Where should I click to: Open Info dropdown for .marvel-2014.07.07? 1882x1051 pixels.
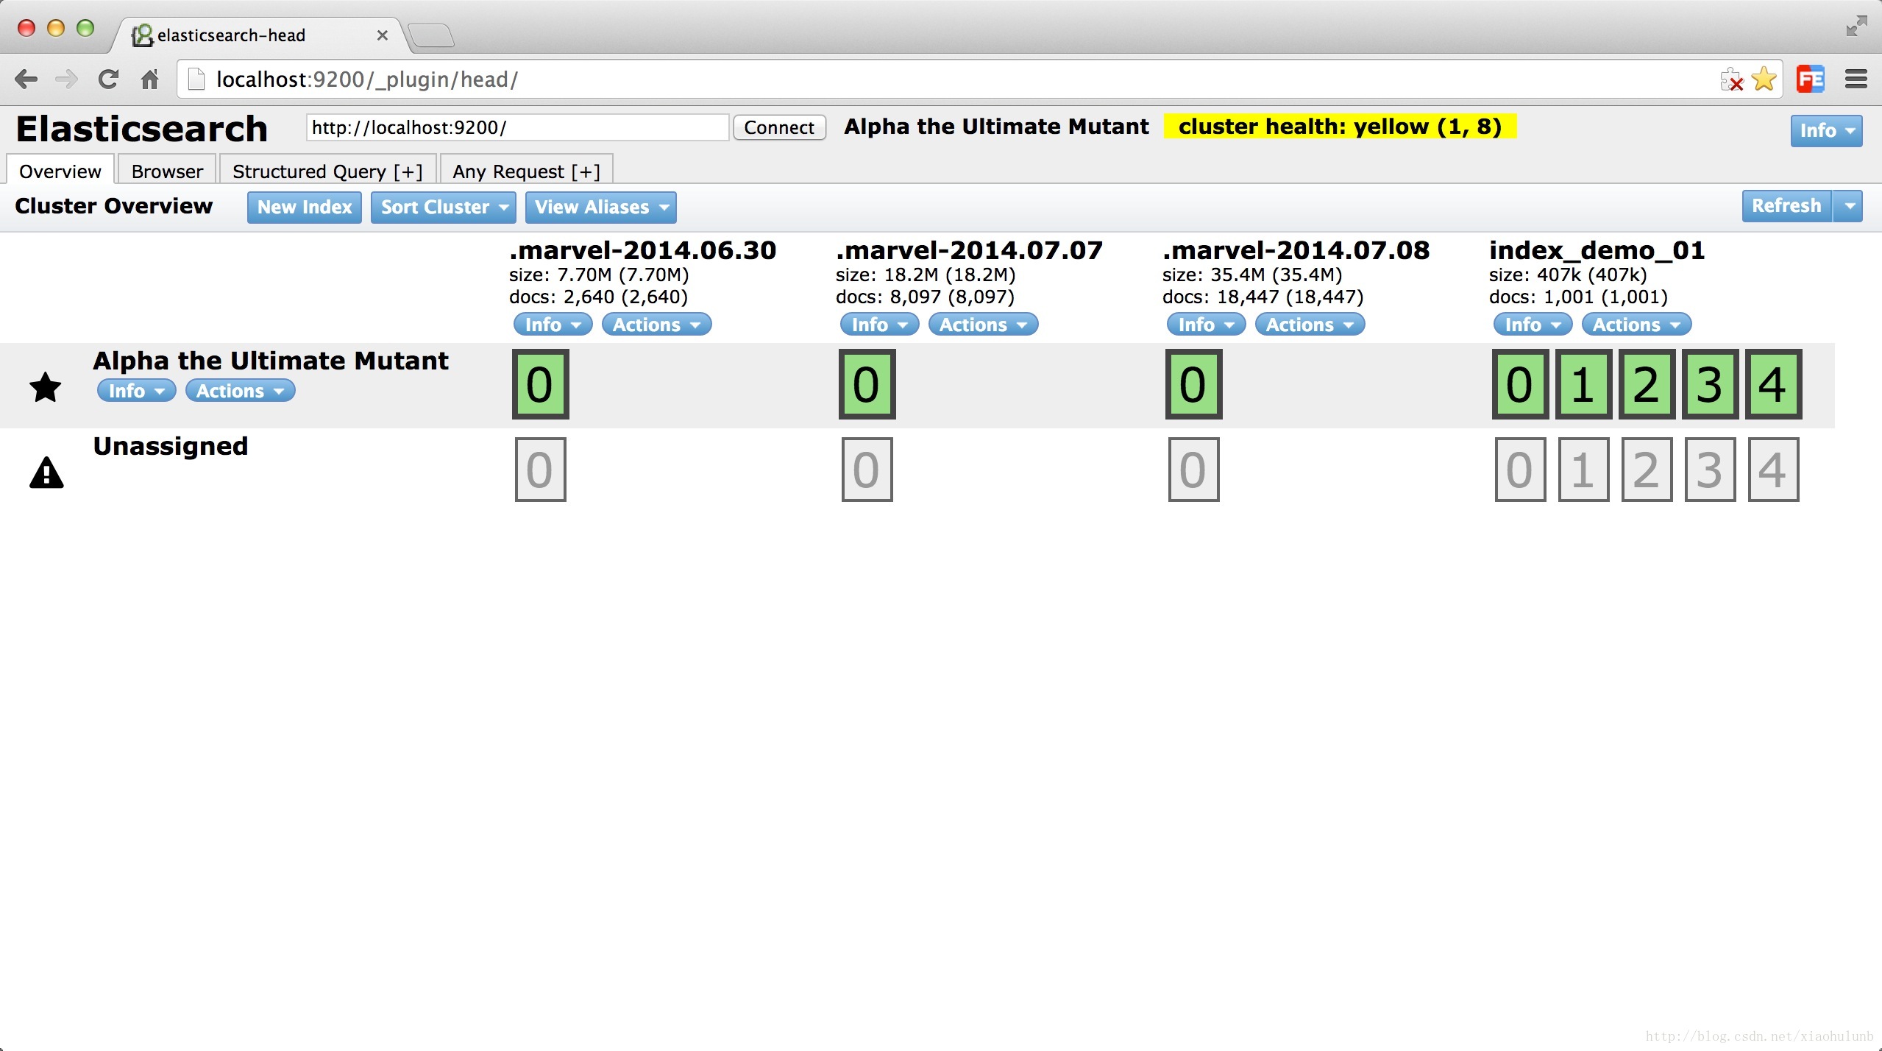879,324
